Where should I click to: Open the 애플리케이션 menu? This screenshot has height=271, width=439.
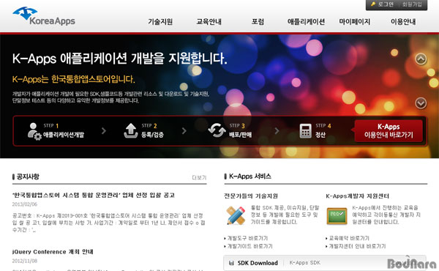(306, 21)
